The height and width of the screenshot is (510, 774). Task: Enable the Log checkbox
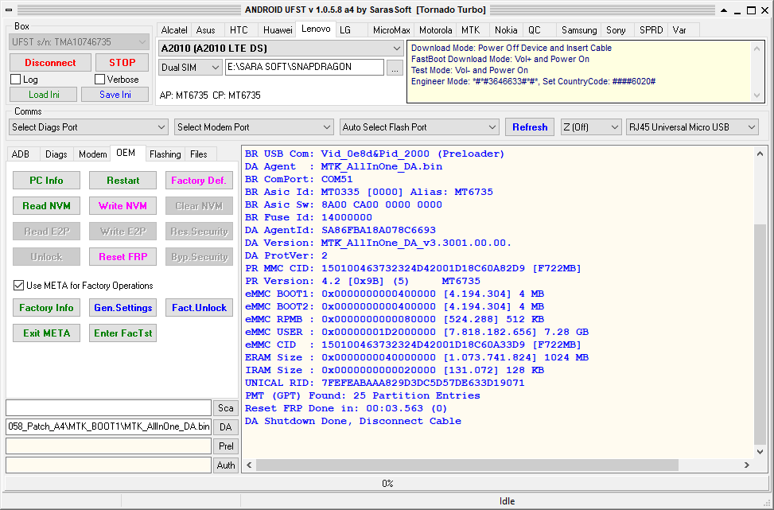click(x=15, y=80)
